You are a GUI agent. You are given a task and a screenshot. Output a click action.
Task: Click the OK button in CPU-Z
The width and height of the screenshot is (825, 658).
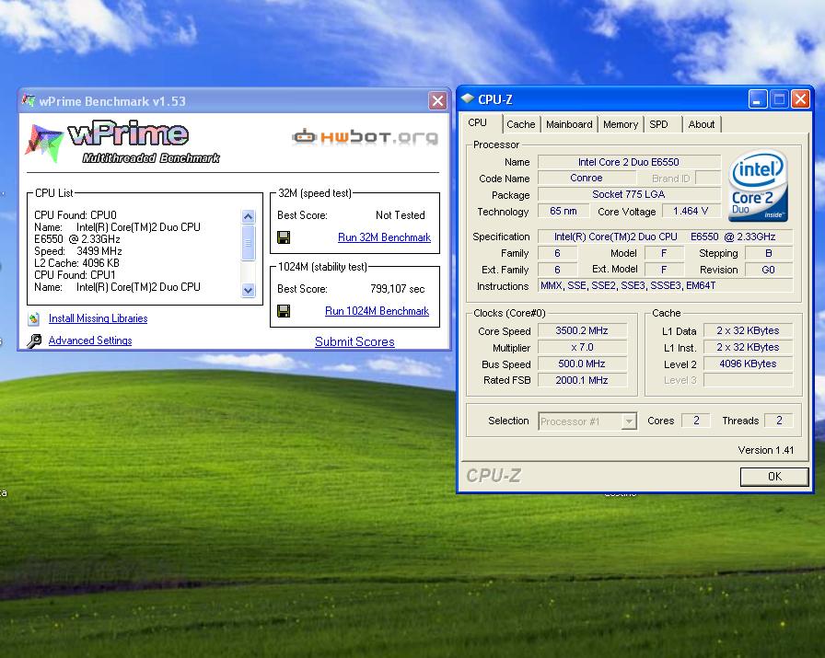774,477
